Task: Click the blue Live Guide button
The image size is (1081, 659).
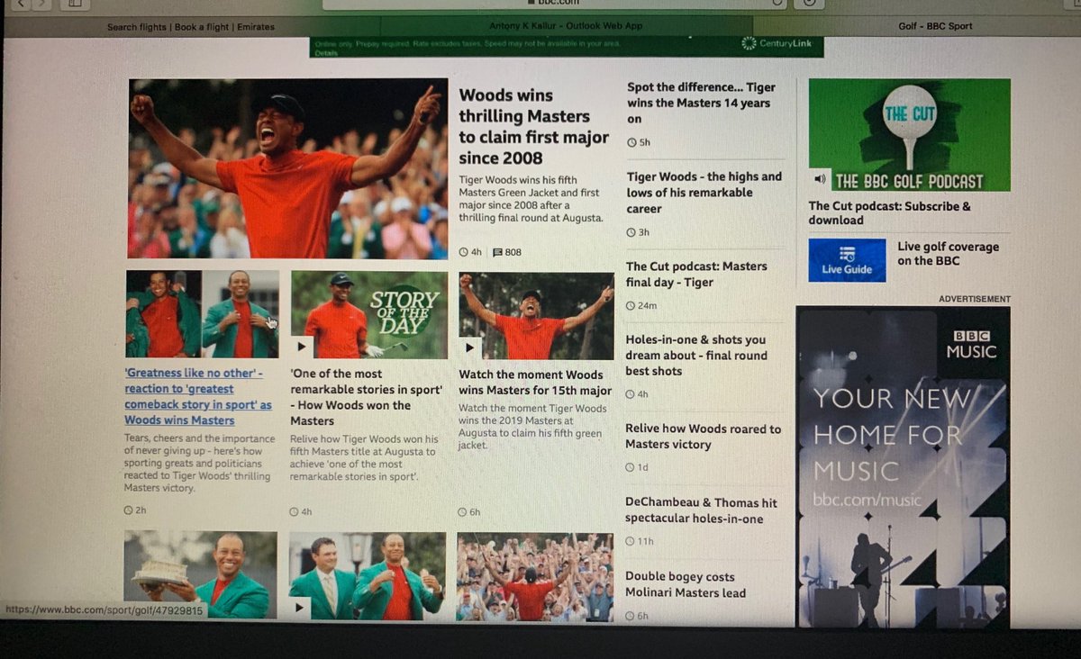Action: point(847,259)
